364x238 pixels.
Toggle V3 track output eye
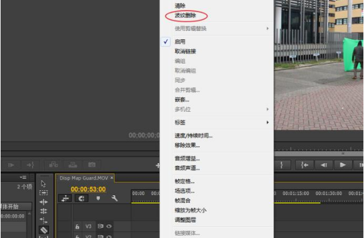coord(109,226)
